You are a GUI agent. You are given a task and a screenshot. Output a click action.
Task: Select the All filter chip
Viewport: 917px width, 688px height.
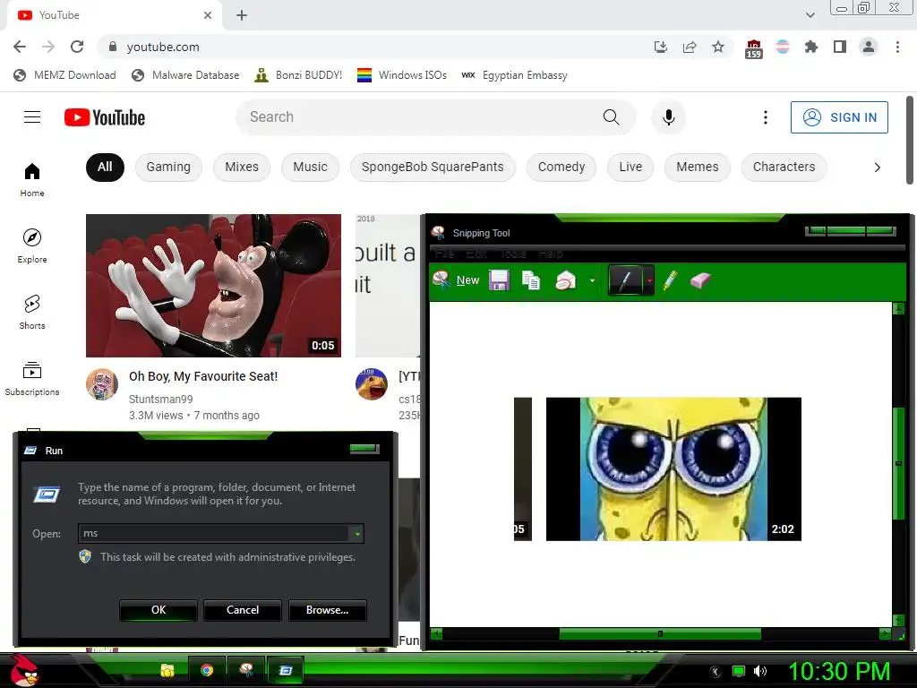point(106,167)
